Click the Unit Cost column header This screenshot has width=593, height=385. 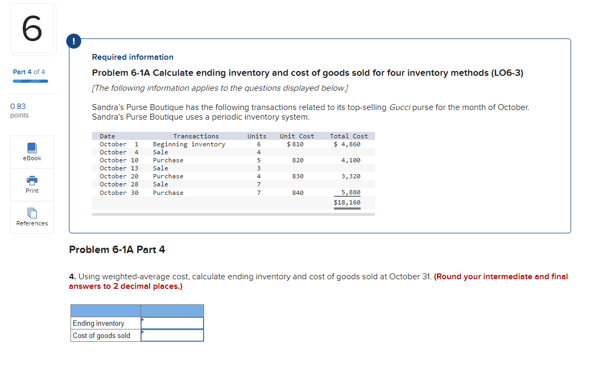[297, 136]
